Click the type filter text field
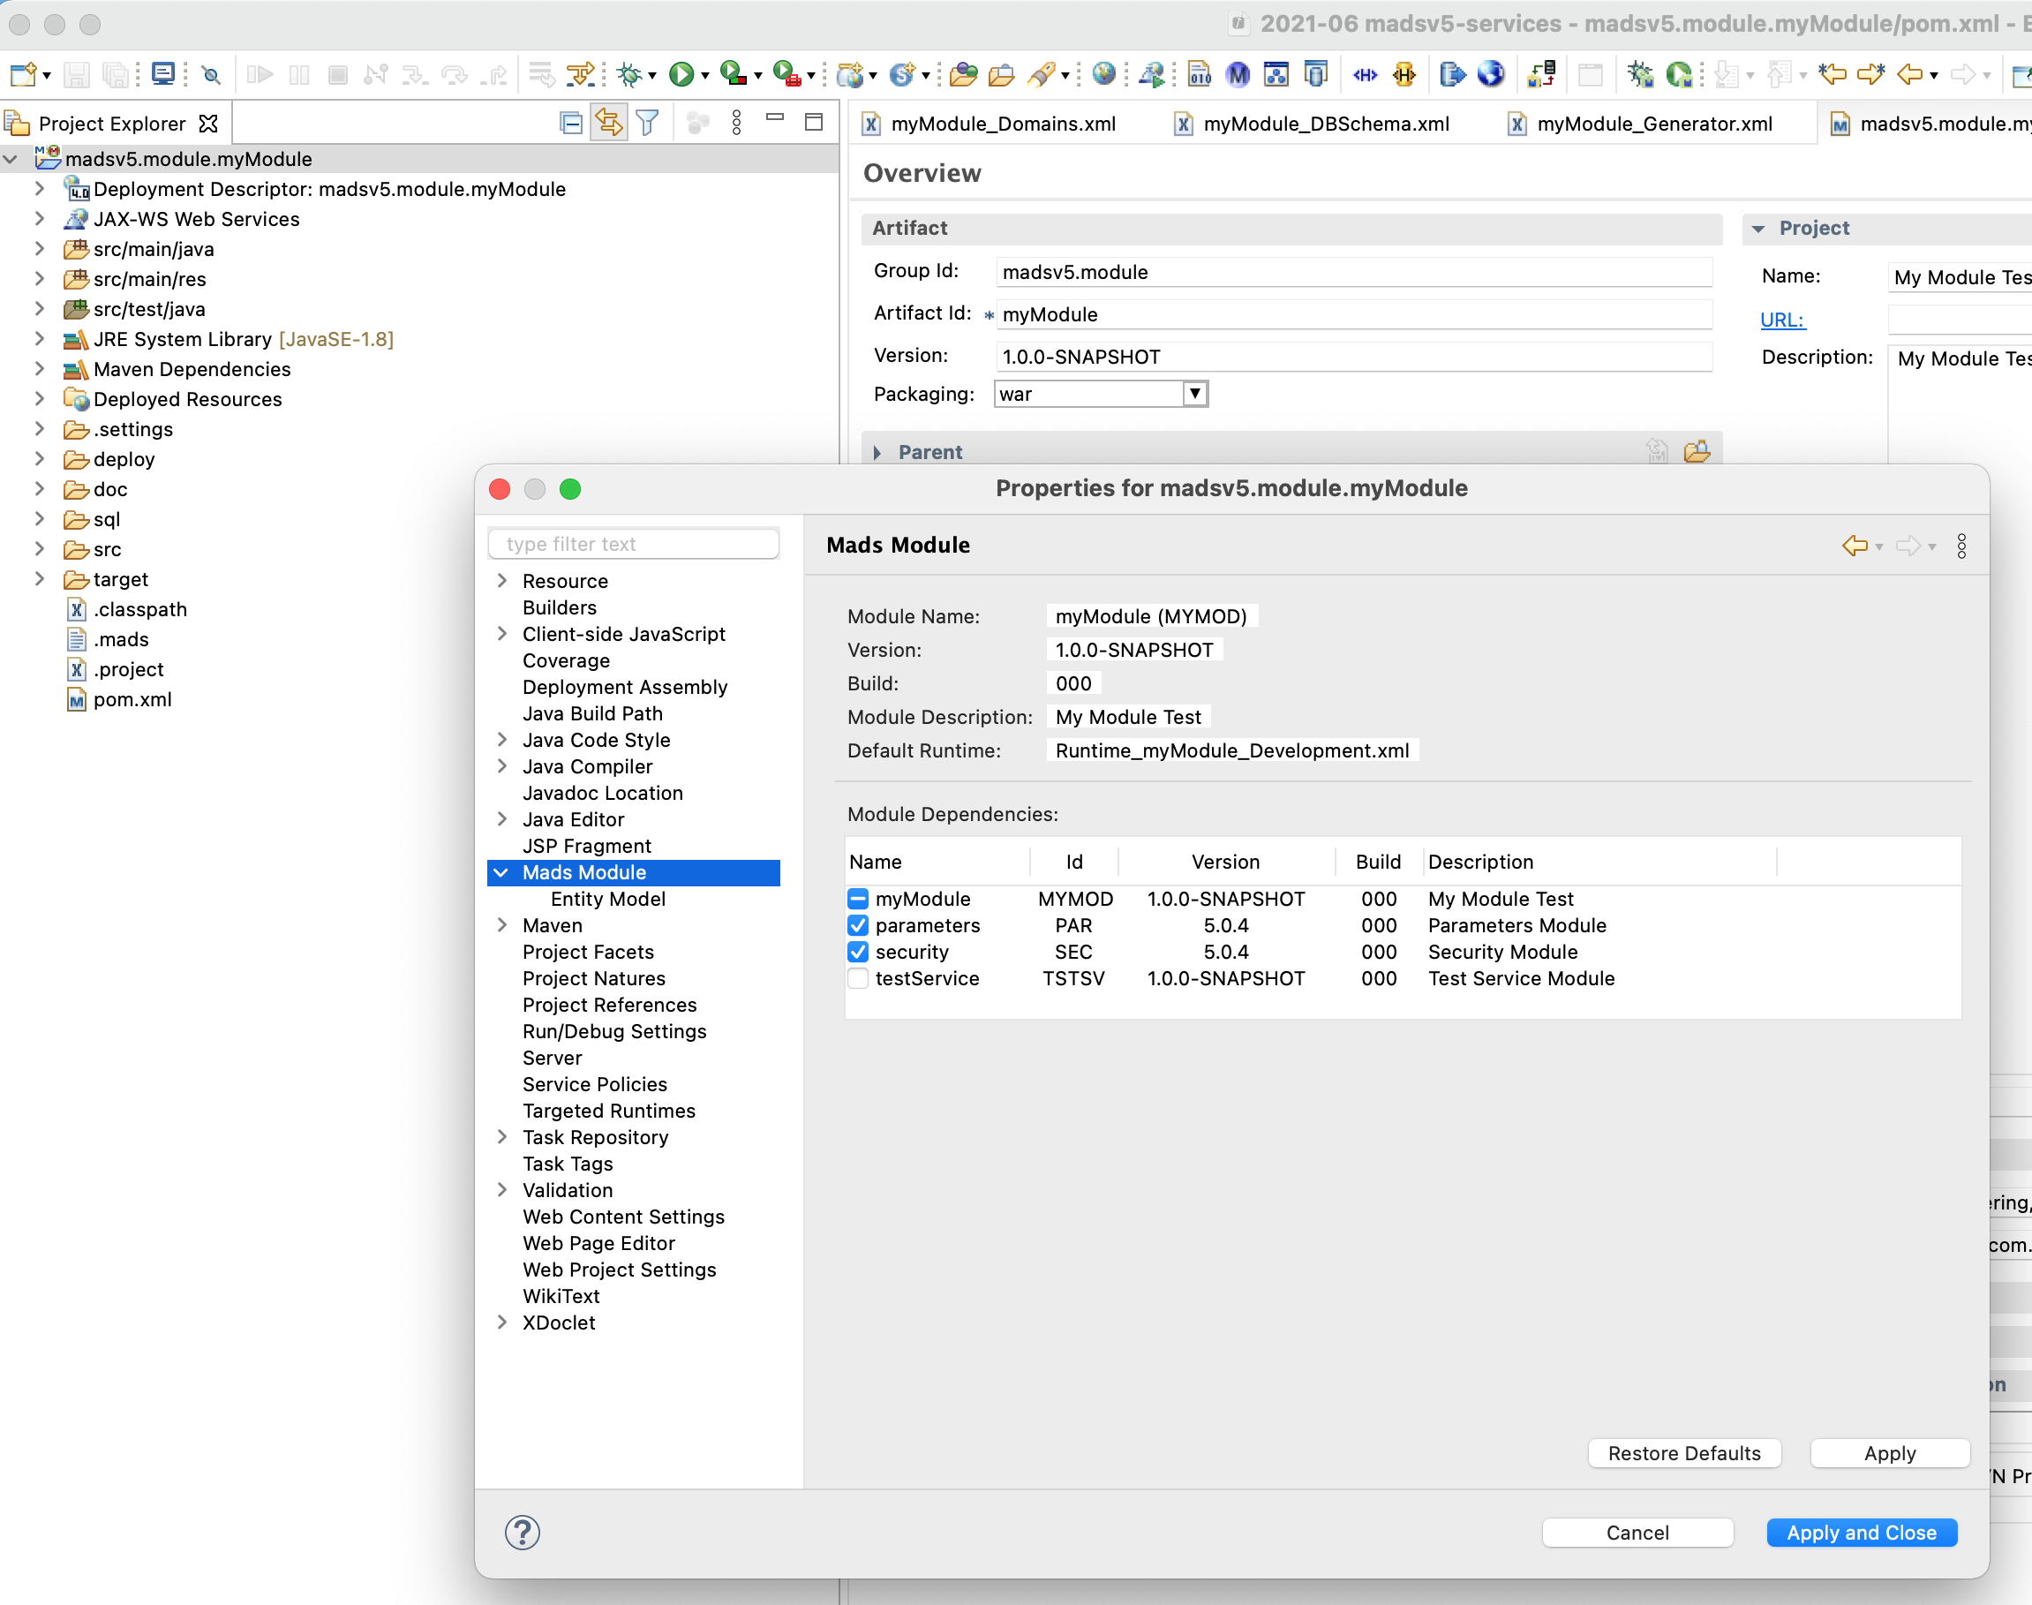 point(634,544)
